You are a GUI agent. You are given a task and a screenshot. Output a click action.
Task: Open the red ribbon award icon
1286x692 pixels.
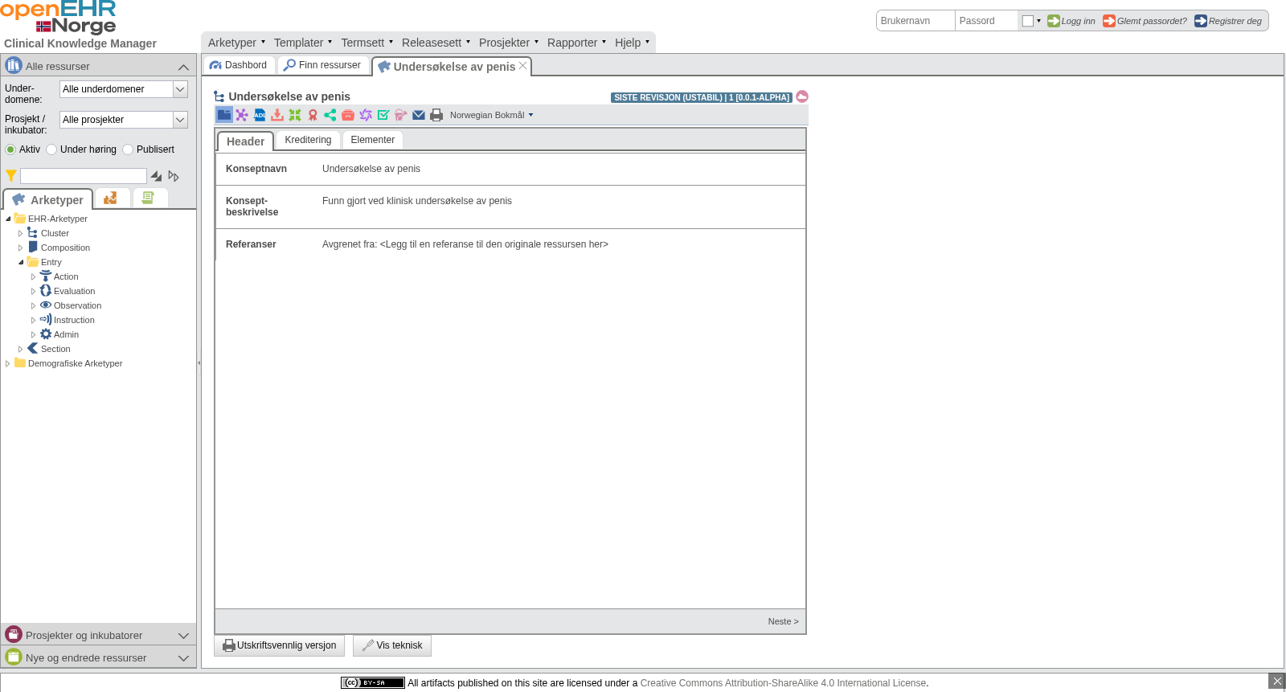coord(313,115)
